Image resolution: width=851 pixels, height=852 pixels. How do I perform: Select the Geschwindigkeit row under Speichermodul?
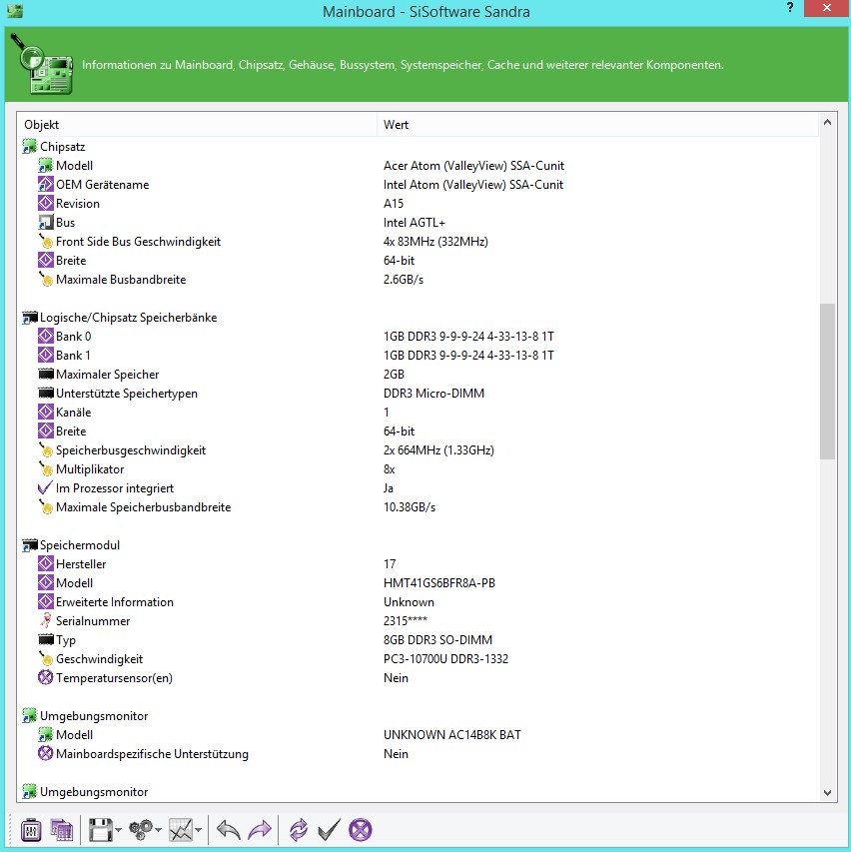418,658
